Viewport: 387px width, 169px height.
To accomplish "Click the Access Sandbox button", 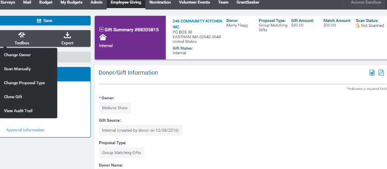I will click(x=366, y=2).
